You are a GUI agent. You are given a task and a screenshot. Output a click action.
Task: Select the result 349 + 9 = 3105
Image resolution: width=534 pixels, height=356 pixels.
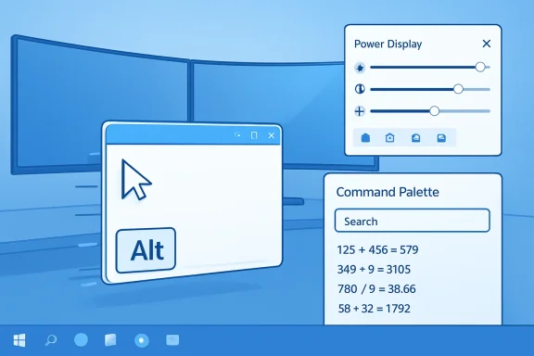(x=374, y=270)
